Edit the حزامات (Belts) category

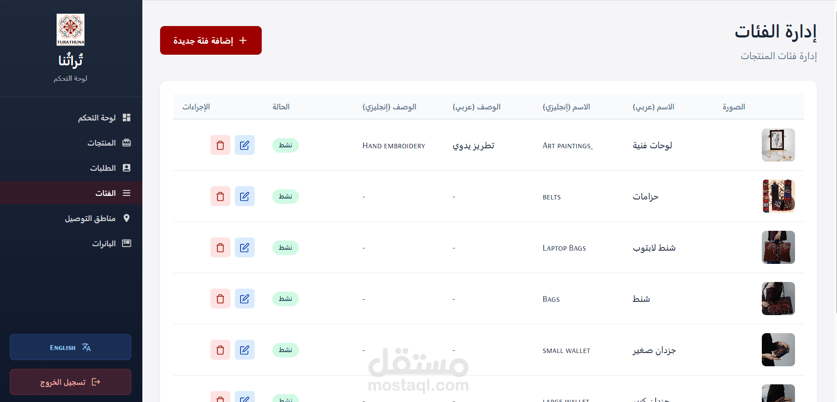(x=245, y=196)
